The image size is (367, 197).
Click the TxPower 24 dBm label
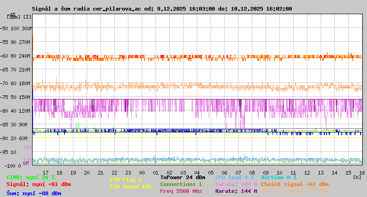pos(183,177)
